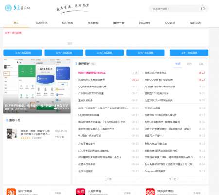Click the download-now link in the recommended item
Screen dimensions: 219x195
pos(59,137)
